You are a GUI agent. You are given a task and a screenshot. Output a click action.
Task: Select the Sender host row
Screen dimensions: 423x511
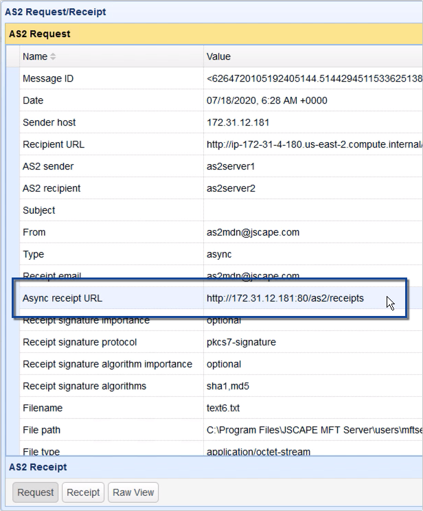tap(49, 122)
